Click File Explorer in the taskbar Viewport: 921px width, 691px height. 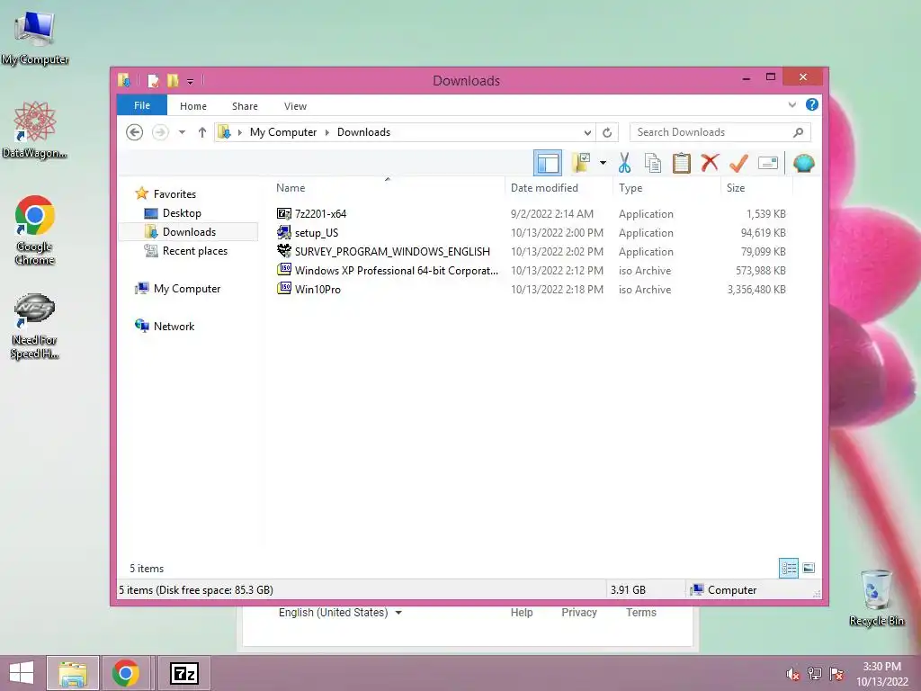[73, 673]
